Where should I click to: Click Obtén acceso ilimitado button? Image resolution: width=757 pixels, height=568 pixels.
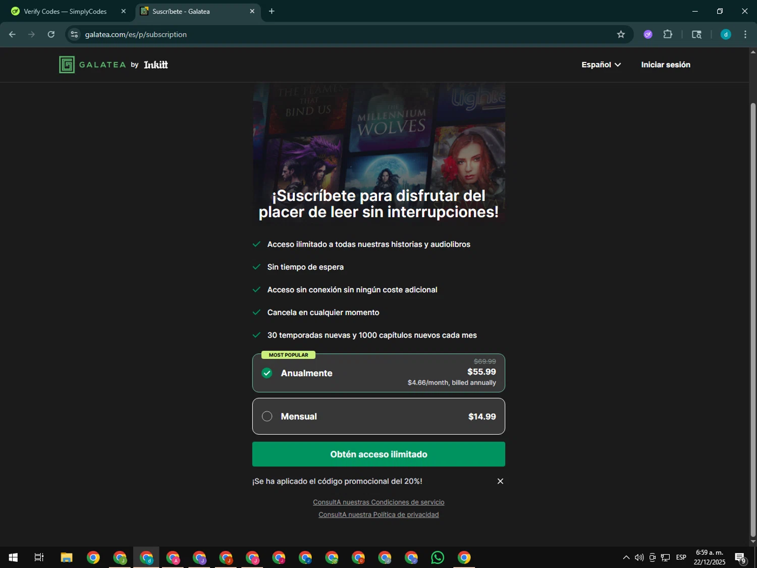[x=379, y=454]
